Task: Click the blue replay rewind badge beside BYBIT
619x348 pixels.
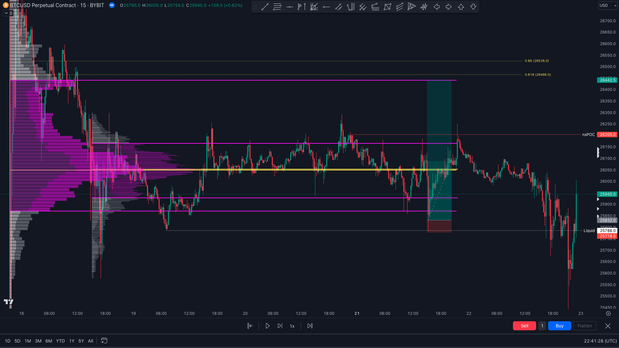Action: (112, 5)
